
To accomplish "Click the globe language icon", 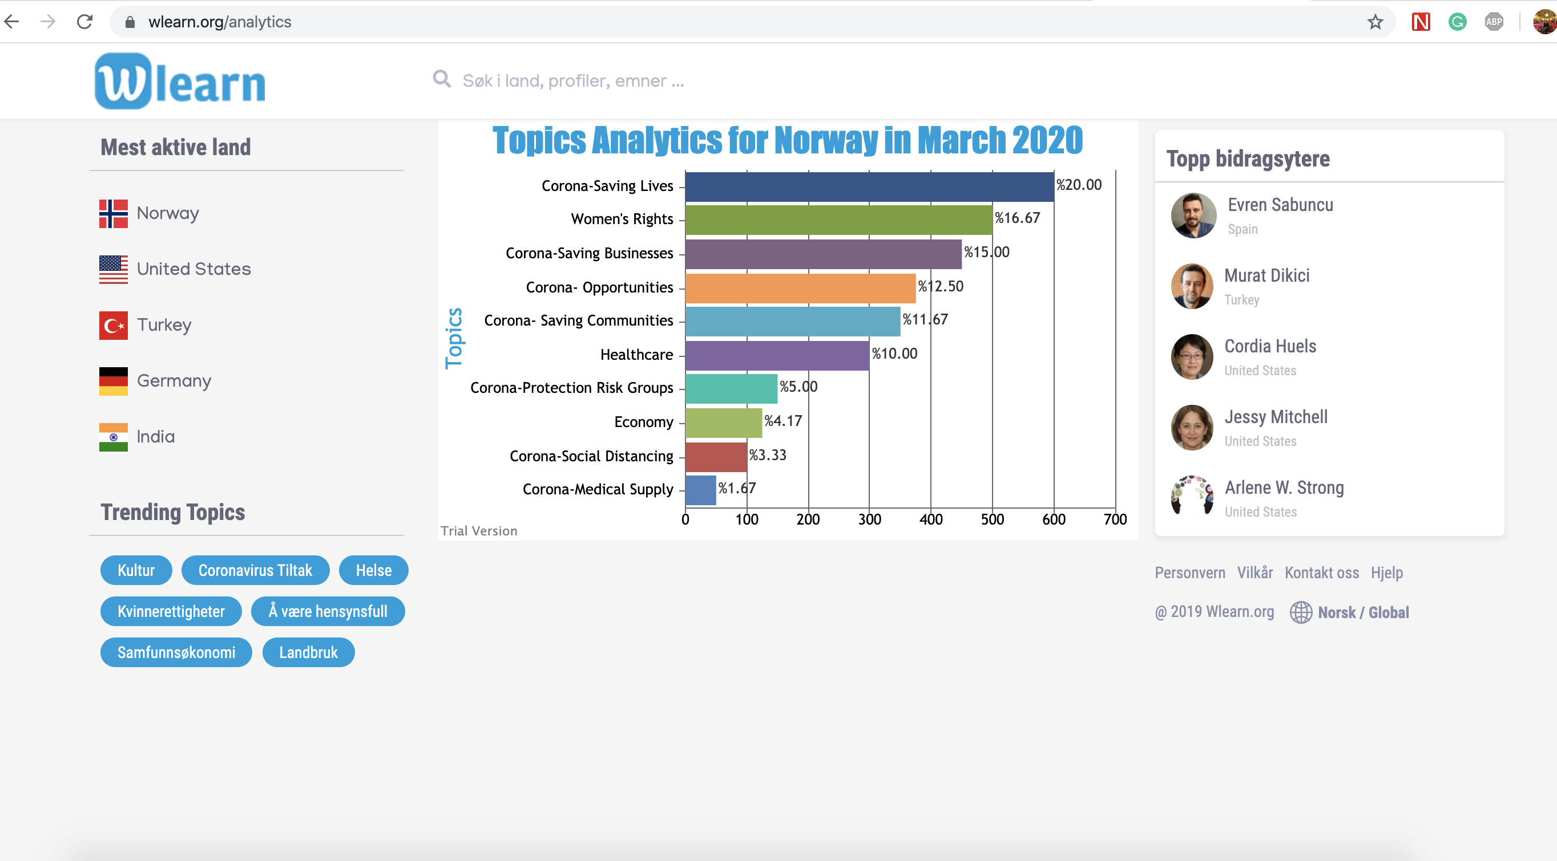I will tap(1301, 612).
